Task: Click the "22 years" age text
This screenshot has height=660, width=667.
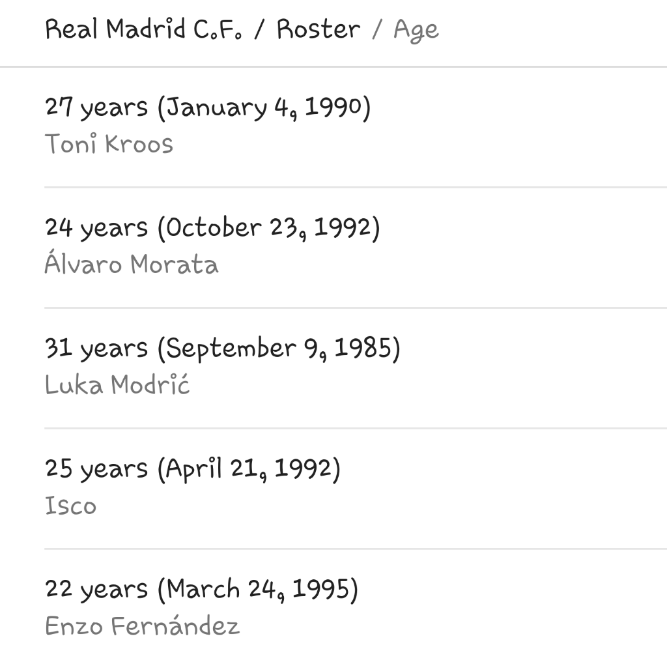Action: tap(96, 590)
